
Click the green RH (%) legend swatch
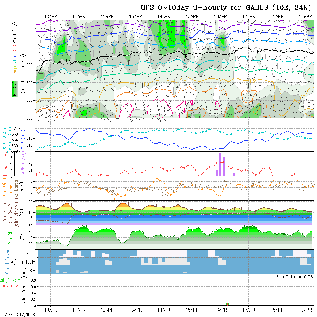coord(15,89)
